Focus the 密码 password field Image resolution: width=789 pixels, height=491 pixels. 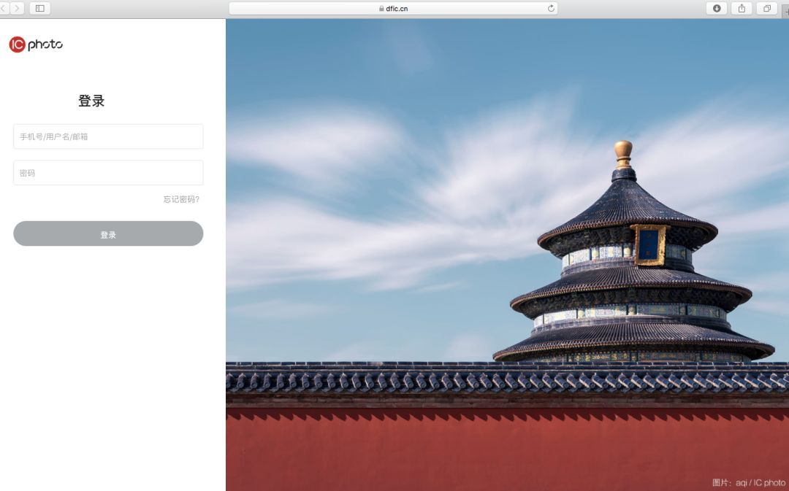108,173
